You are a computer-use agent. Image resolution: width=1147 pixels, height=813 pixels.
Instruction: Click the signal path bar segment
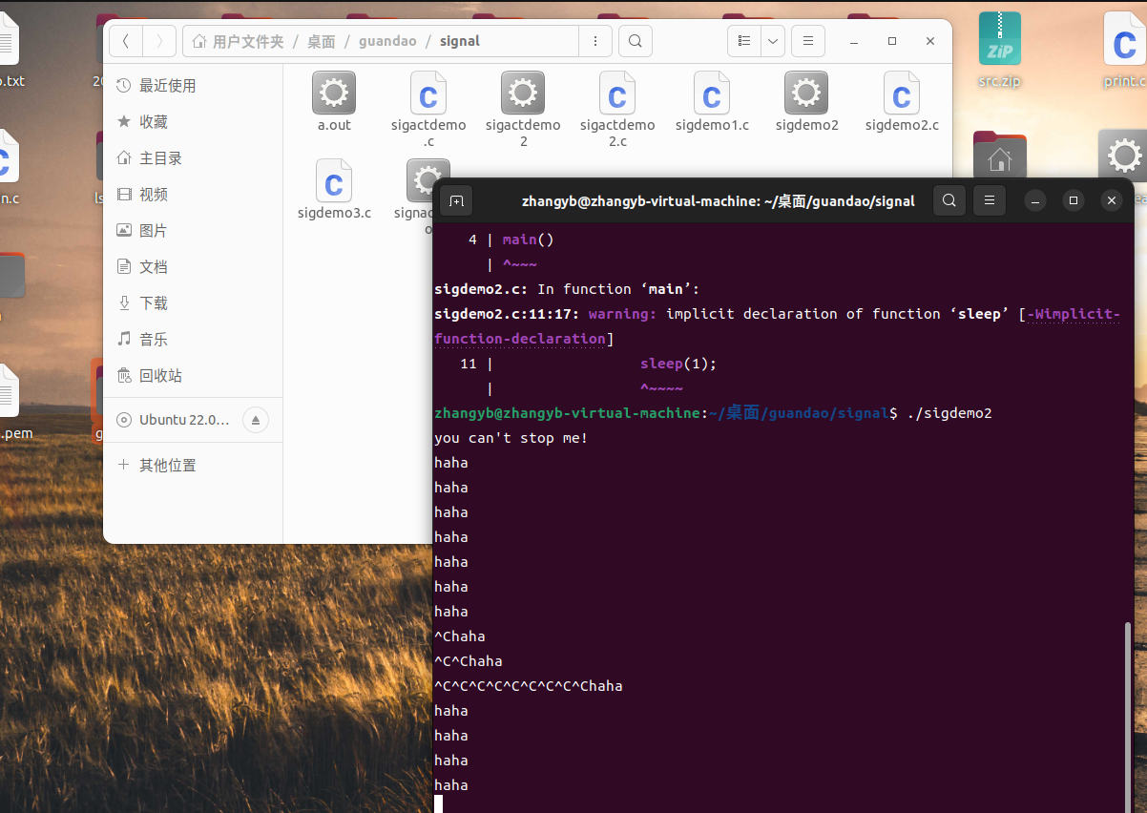(460, 41)
